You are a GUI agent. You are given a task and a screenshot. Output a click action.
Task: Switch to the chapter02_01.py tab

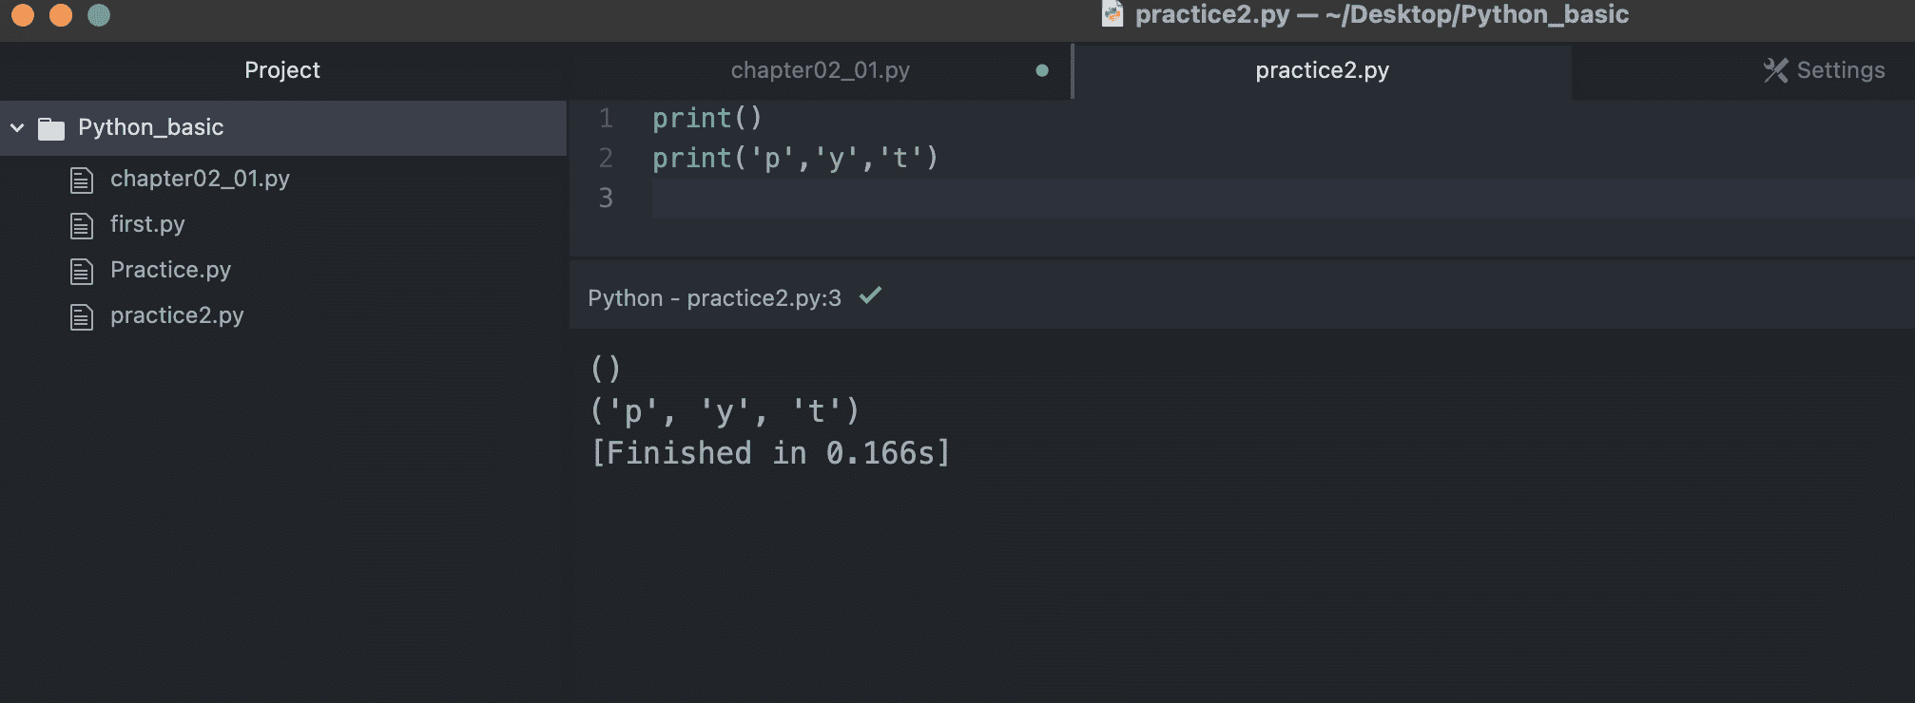[x=820, y=70]
